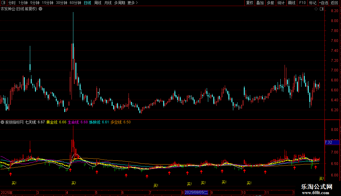This screenshot has width=341, height=196.
Task: Click the blue 7.32 price tag on the axis
Action: [332, 142]
